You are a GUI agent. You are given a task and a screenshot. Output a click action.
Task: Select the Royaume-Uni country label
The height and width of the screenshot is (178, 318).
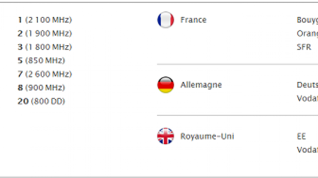(x=207, y=136)
